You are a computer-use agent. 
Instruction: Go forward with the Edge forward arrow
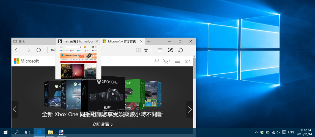(28, 50)
